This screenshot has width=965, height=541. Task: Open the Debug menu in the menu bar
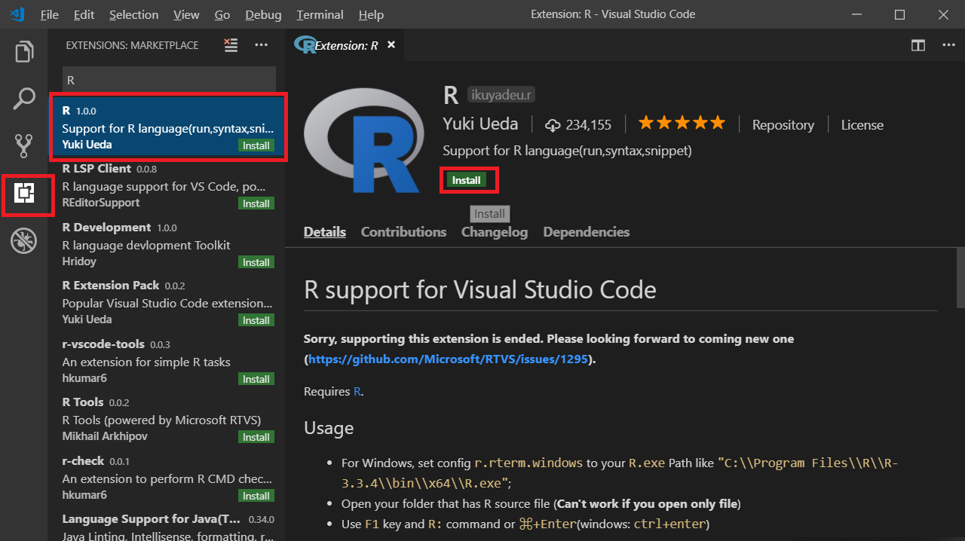tap(262, 14)
